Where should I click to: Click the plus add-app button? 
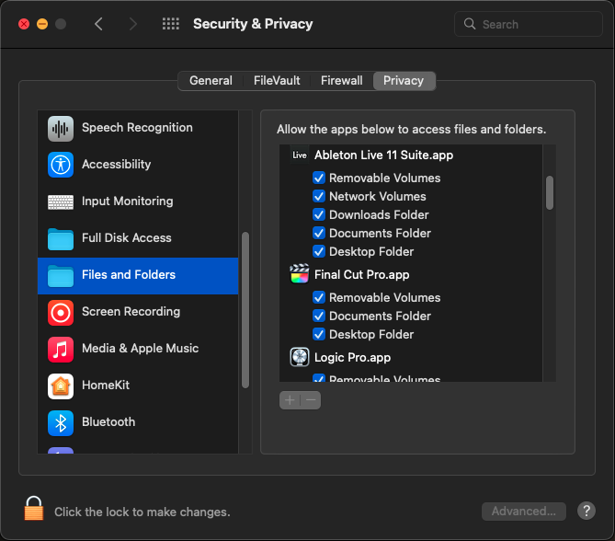290,400
